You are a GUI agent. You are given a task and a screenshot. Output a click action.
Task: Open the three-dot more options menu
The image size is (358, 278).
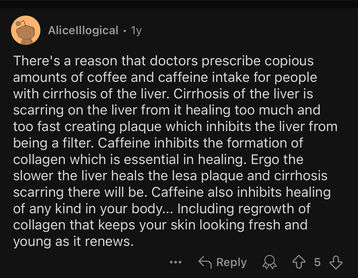pos(176,262)
